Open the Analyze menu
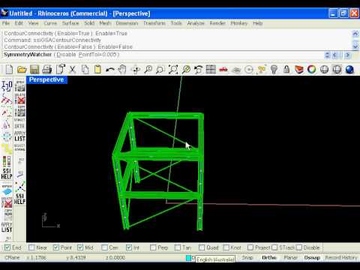 [x=196, y=23]
